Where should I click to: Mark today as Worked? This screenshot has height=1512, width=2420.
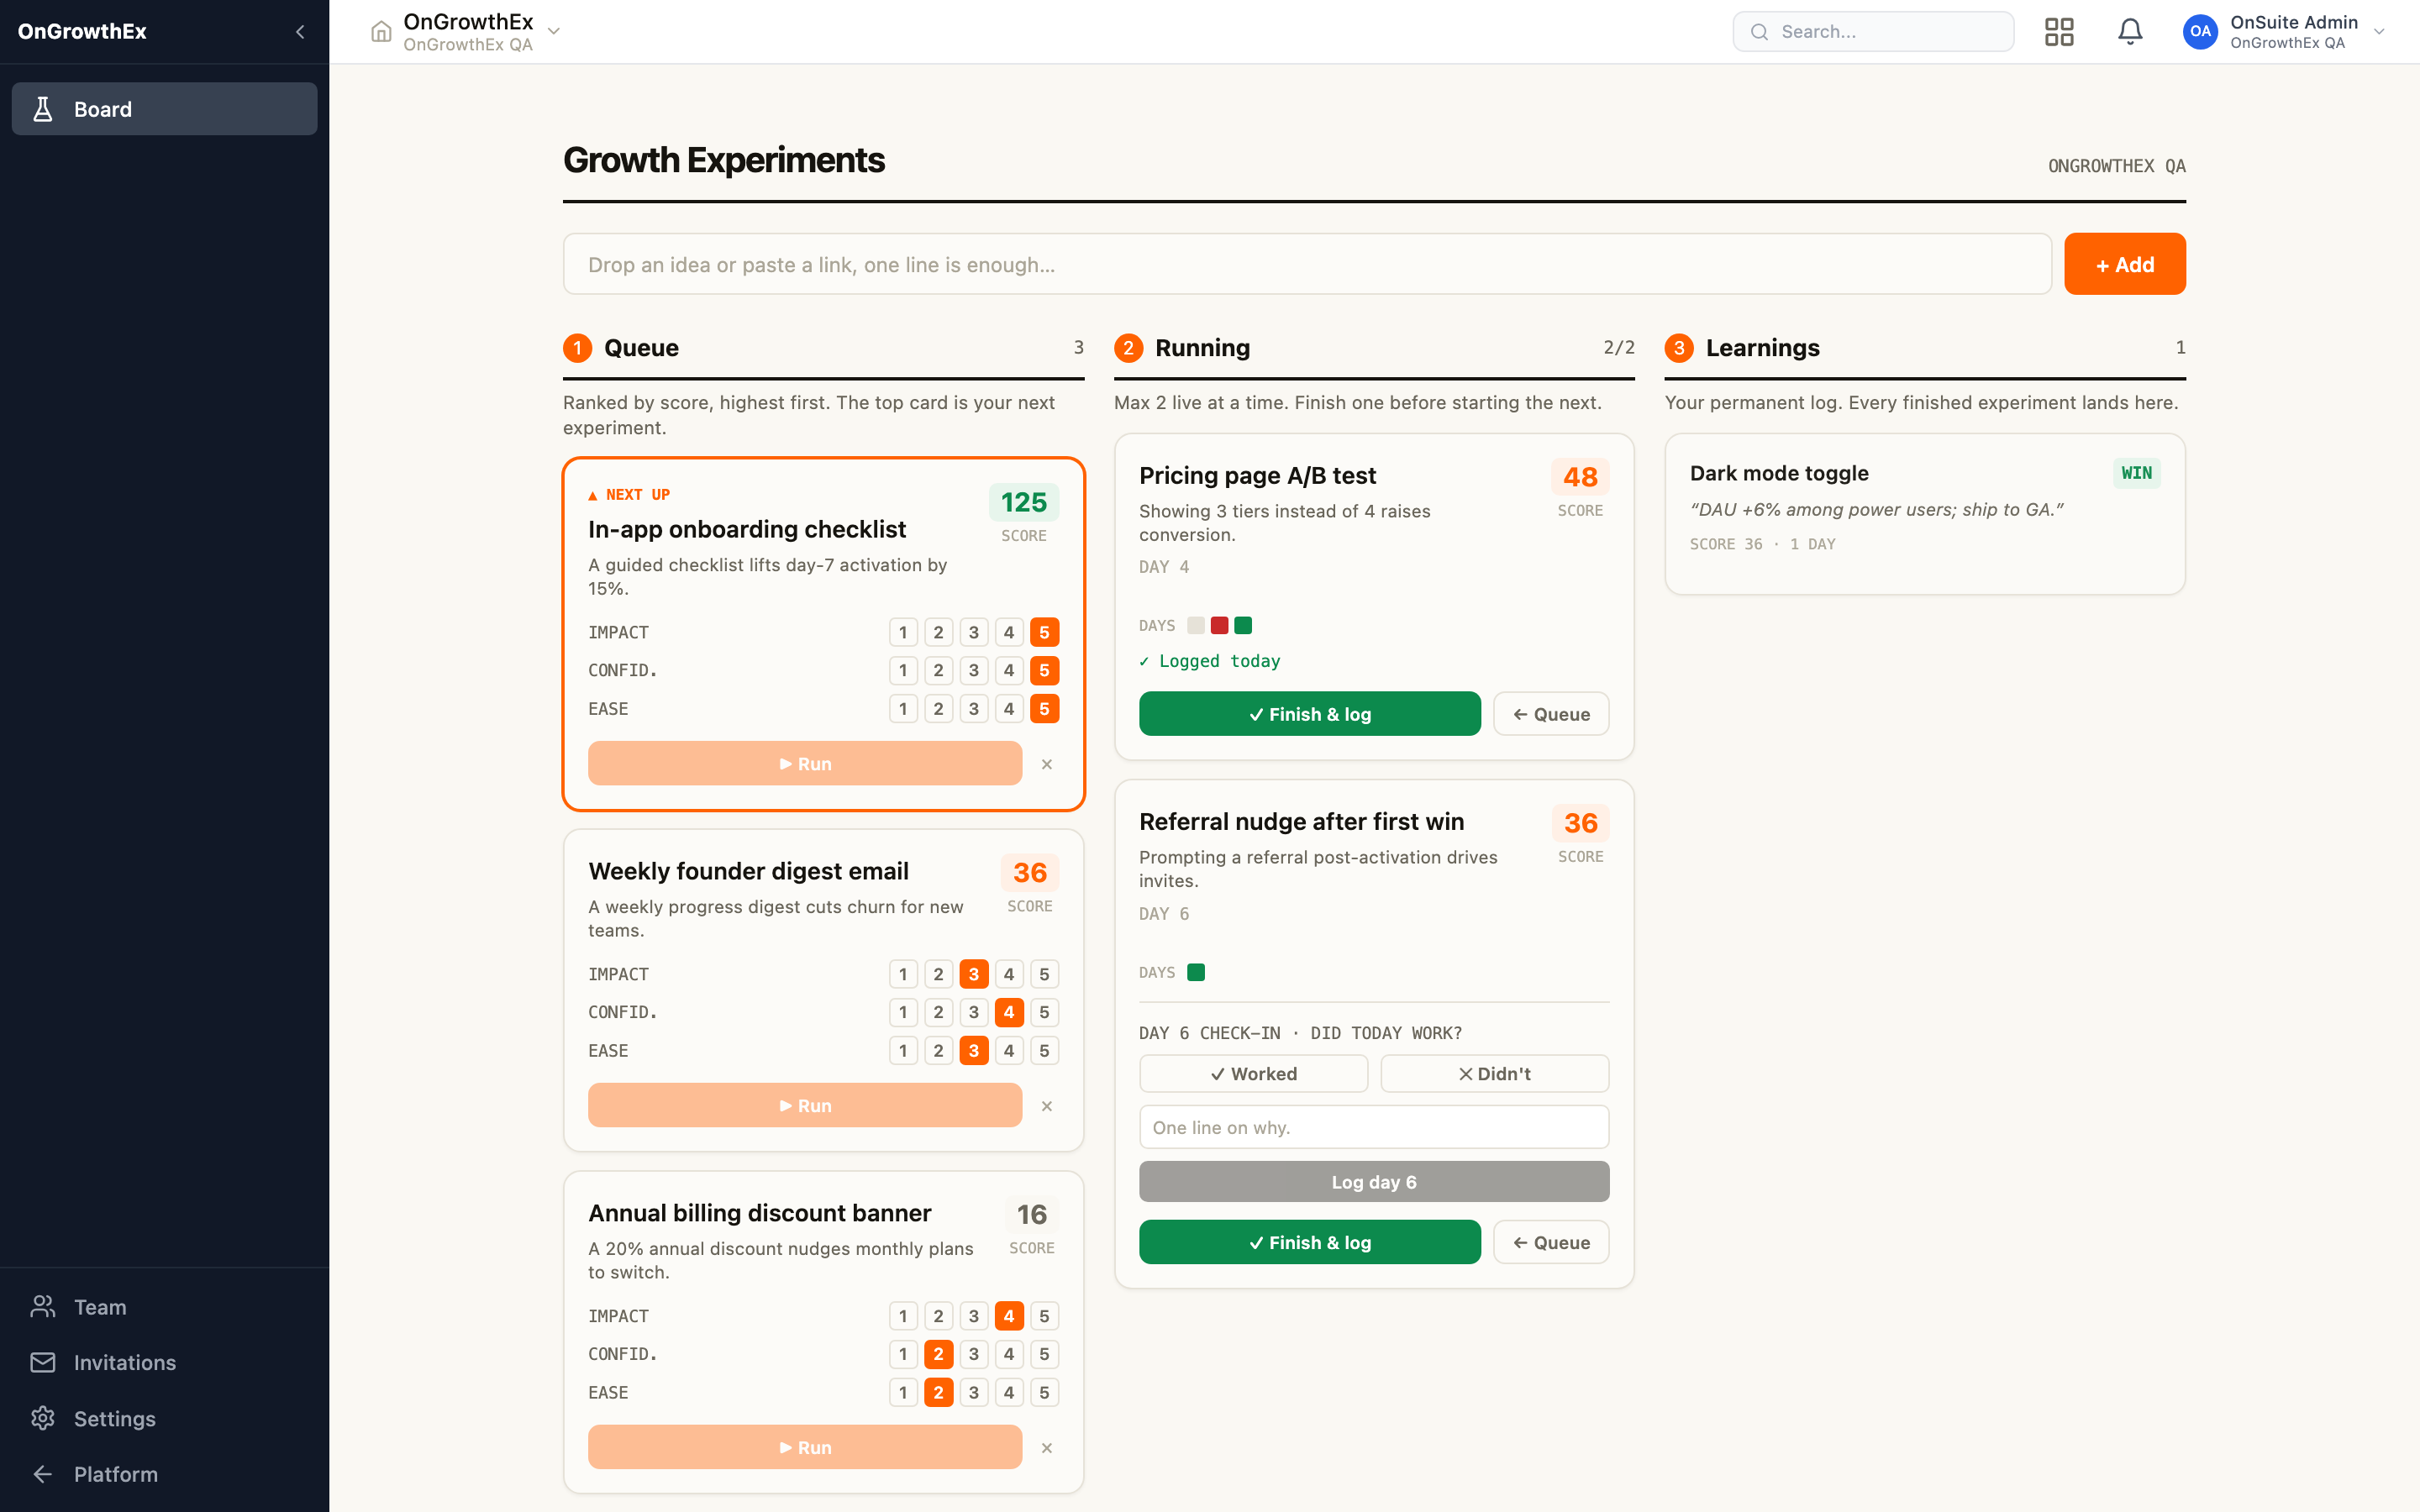coord(1253,1074)
